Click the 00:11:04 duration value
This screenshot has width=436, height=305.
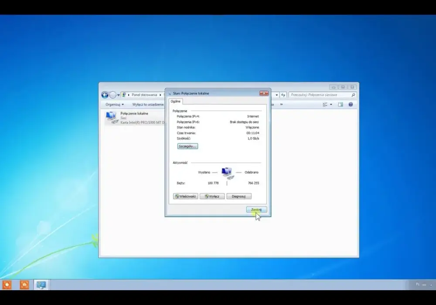253,133
